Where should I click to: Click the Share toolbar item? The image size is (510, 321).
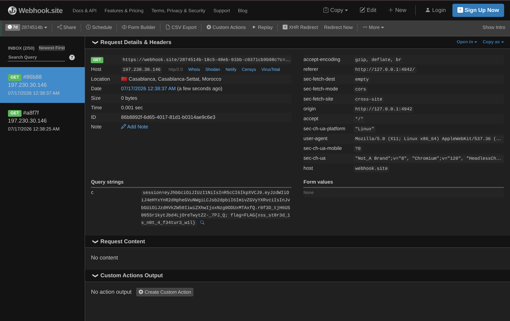coord(66,27)
